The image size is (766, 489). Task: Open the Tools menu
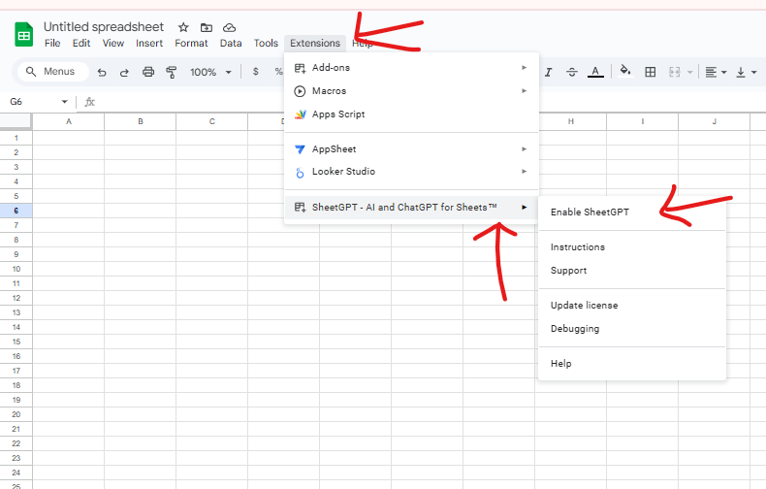tap(266, 43)
